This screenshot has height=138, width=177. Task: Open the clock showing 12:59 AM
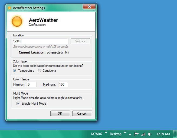click(x=163, y=134)
